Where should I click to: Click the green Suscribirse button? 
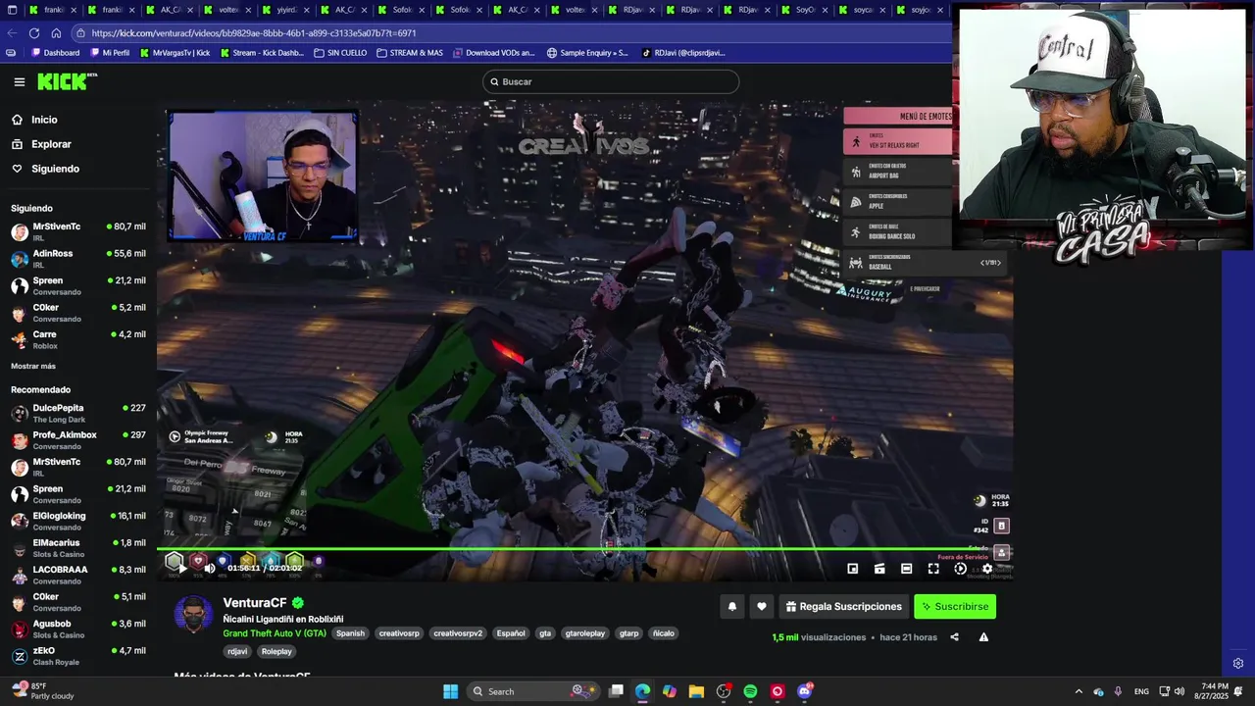click(955, 607)
